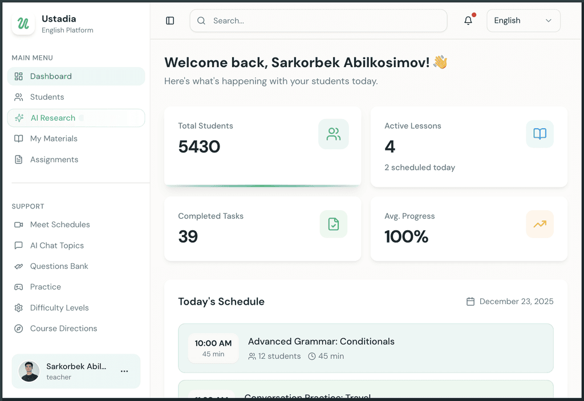The image size is (584, 401).
Task: Click the "December 23, 2025" date text
Action: (x=516, y=301)
